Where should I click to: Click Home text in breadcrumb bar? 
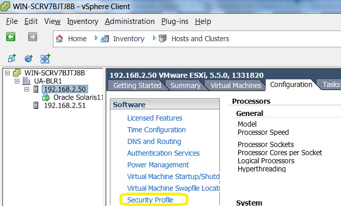77,39
